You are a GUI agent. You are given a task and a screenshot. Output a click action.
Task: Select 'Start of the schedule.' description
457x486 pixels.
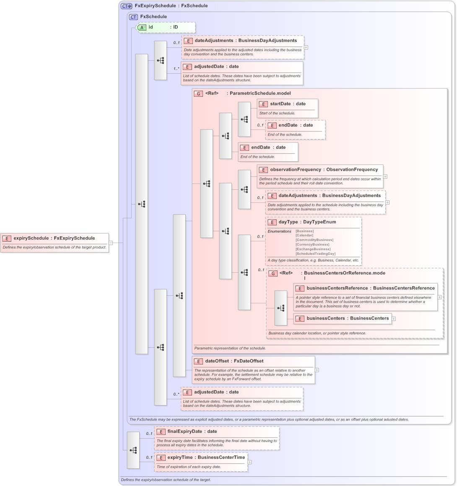point(277,113)
